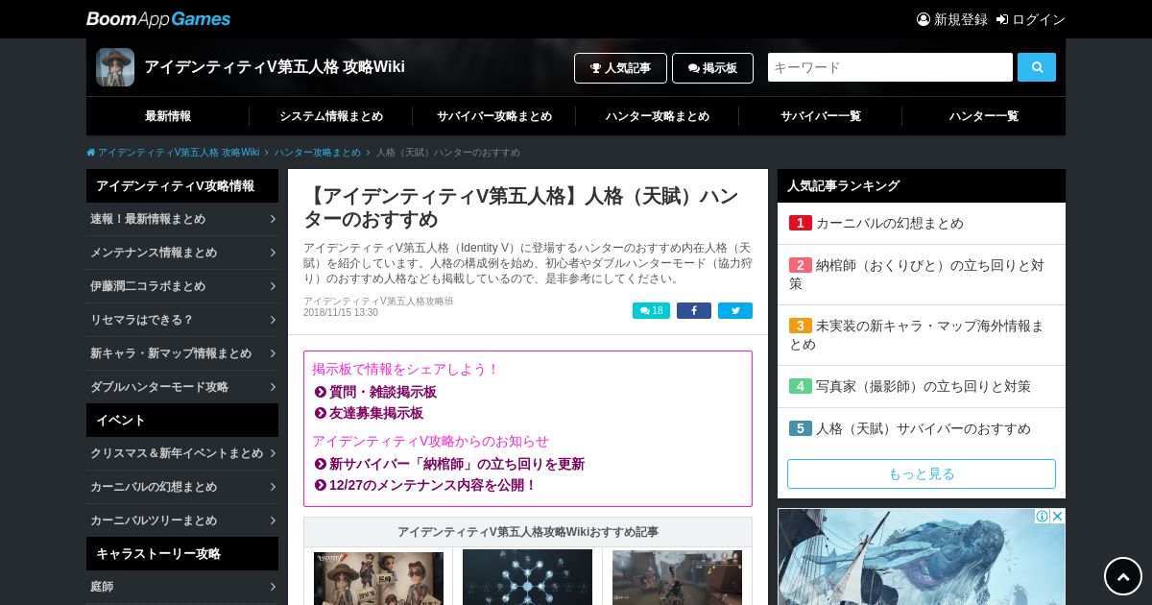1152x605 pixels.
Task: Open 新規登録 sign-up link
Action: coord(952,19)
